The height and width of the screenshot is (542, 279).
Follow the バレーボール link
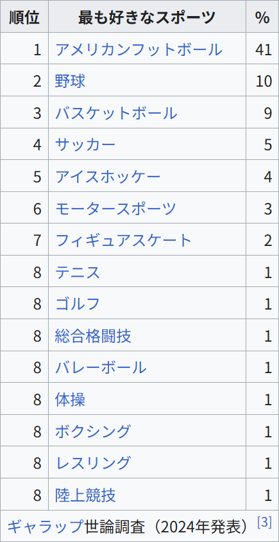(x=101, y=368)
